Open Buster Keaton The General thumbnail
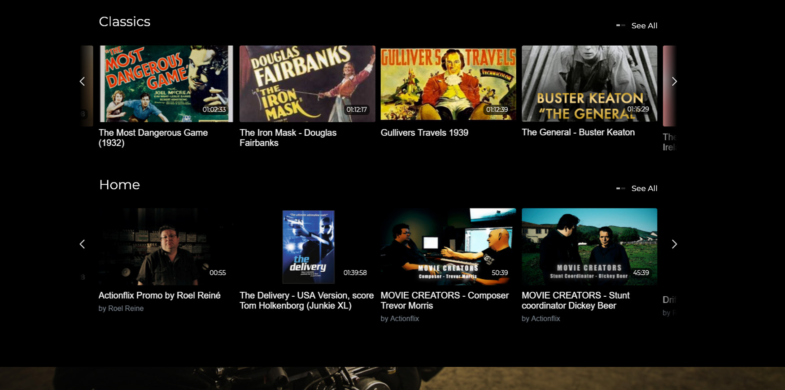This screenshot has height=390, width=785. click(x=589, y=83)
